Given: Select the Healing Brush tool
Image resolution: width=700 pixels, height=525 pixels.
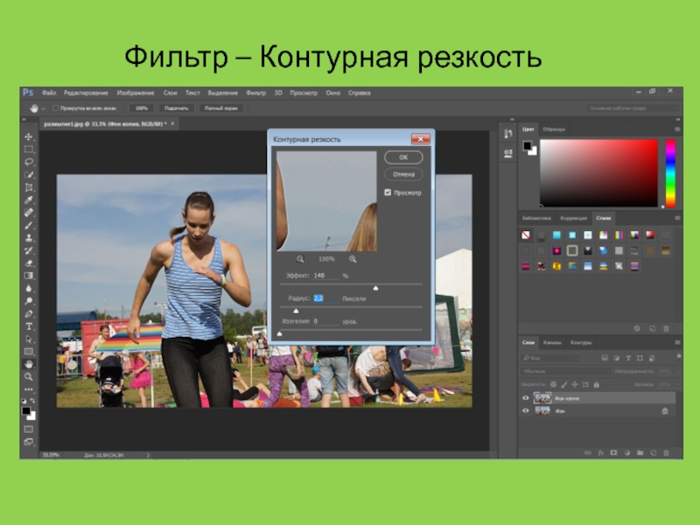Looking at the screenshot, I should pyautogui.click(x=29, y=213).
